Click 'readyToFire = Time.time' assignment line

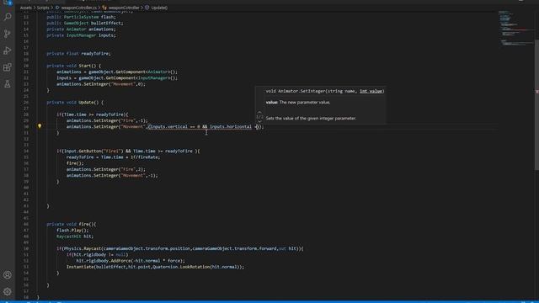(113, 157)
